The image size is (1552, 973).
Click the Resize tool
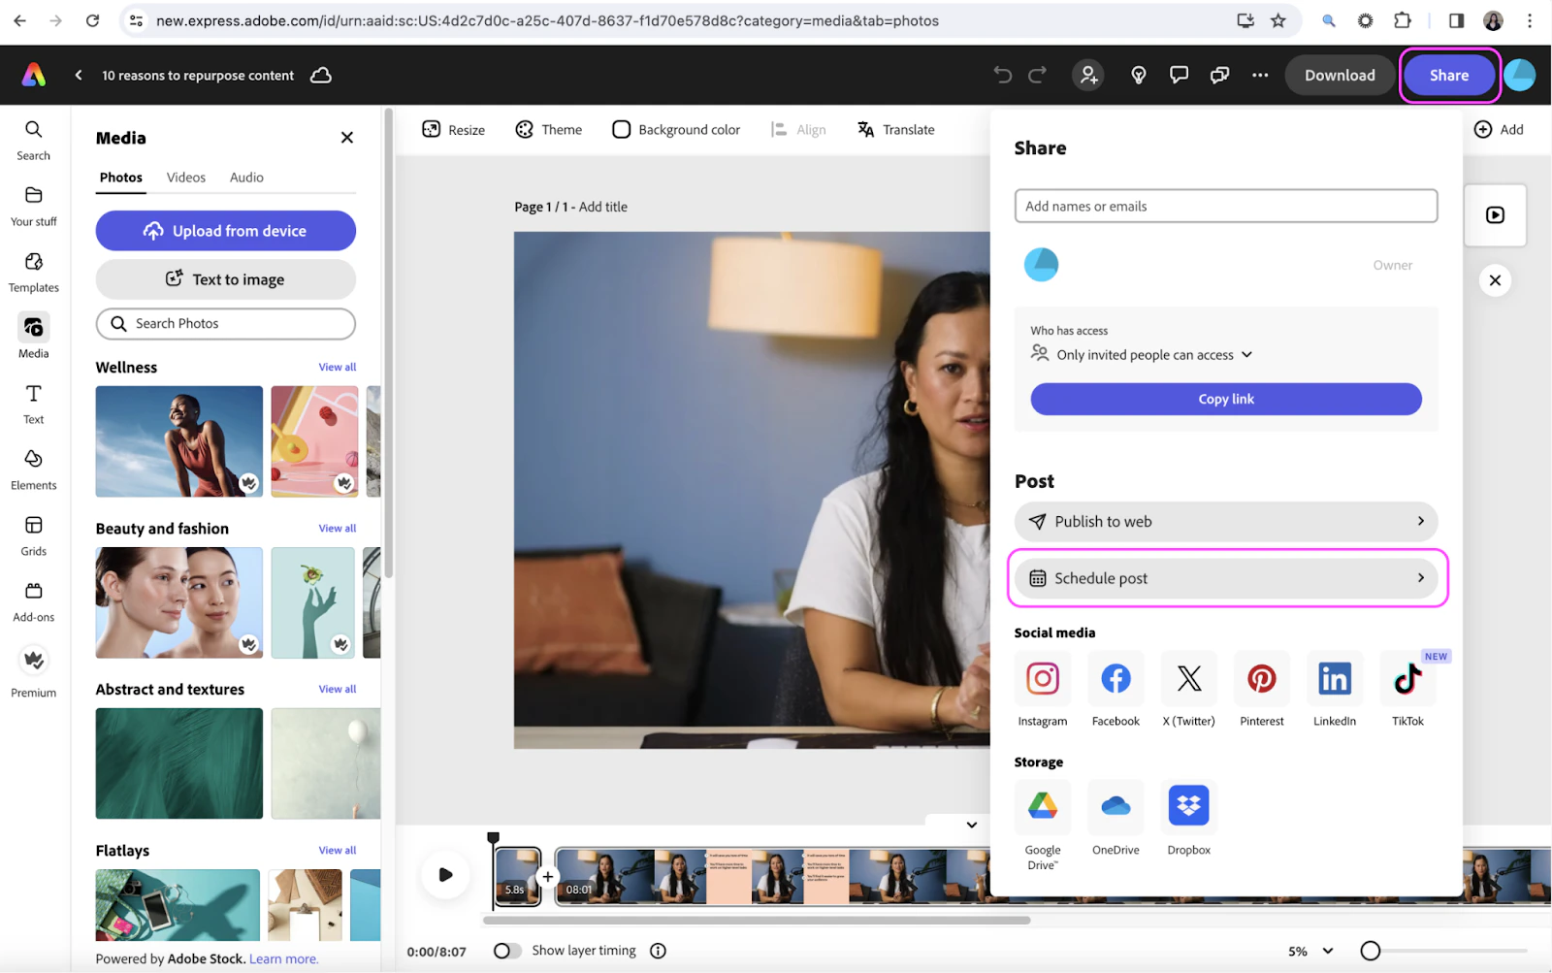(452, 129)
